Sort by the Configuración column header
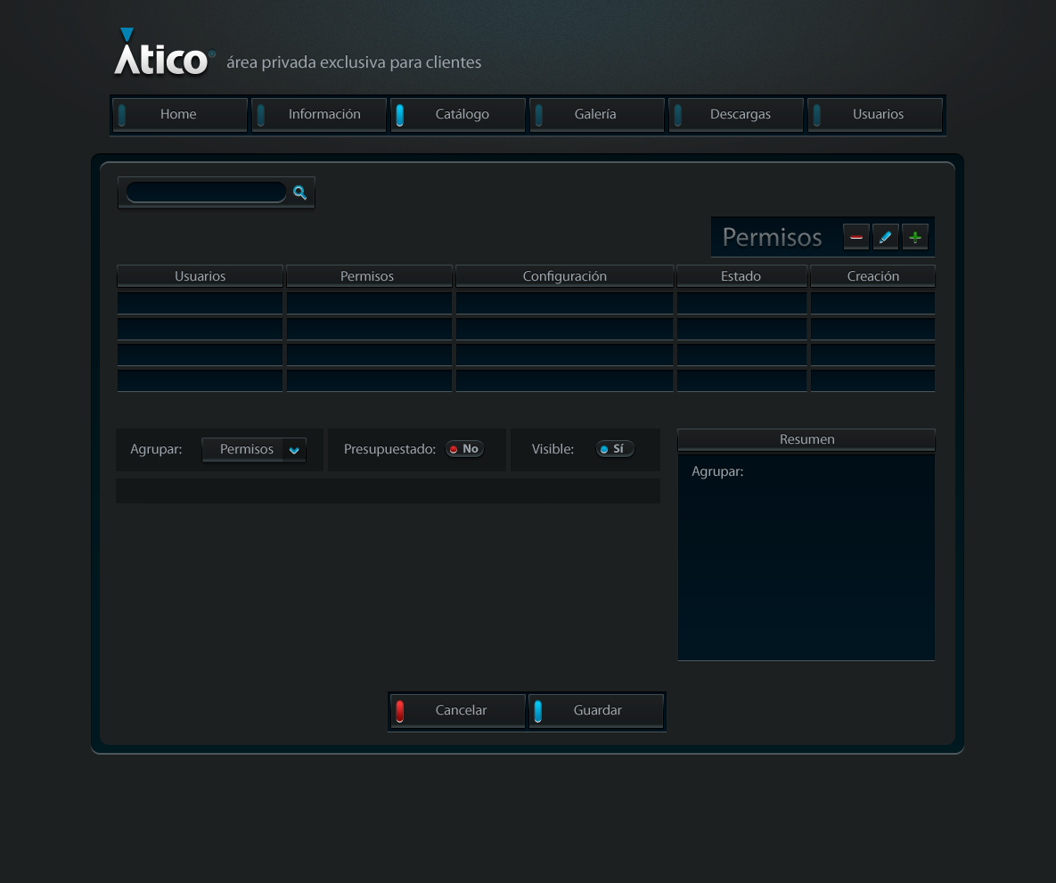The width and height of the screenshot is (1056, 883). [x=565, y=276]
